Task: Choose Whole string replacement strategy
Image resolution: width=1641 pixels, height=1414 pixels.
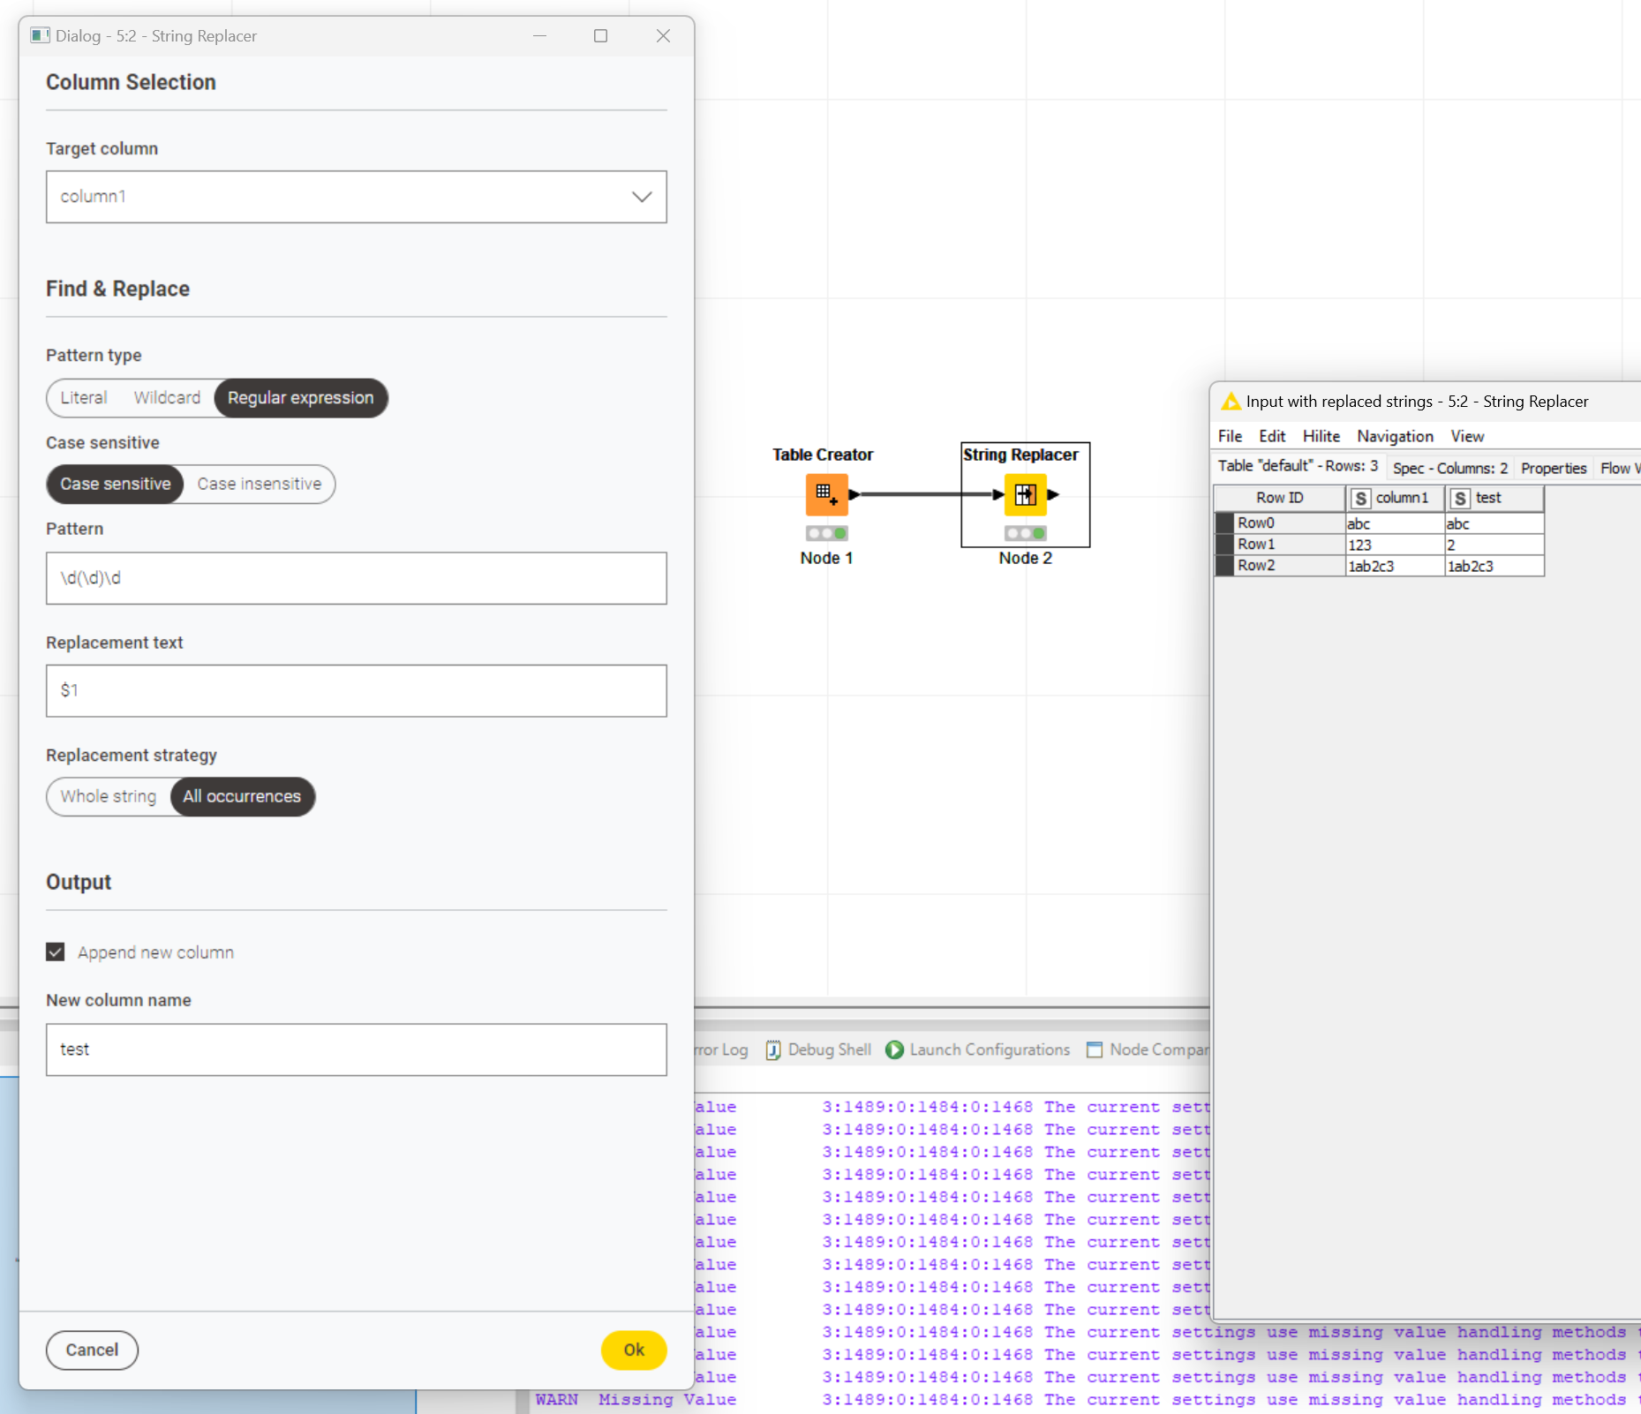Action: point(109,796)
